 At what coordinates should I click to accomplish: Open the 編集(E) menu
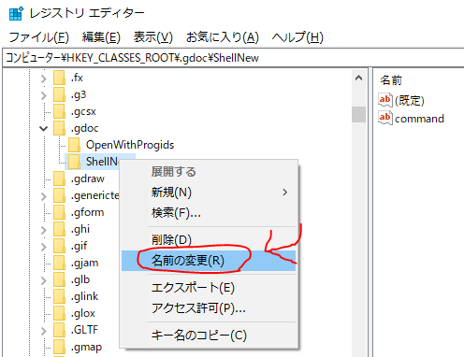coord(101,37)
